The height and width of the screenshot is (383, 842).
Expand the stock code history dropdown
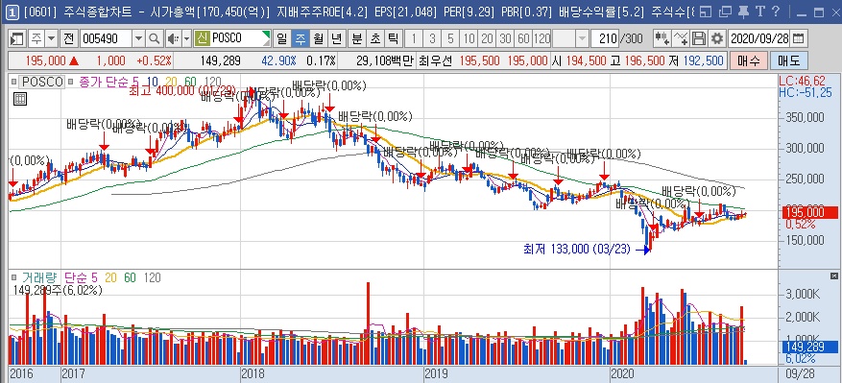coord(138,38)
